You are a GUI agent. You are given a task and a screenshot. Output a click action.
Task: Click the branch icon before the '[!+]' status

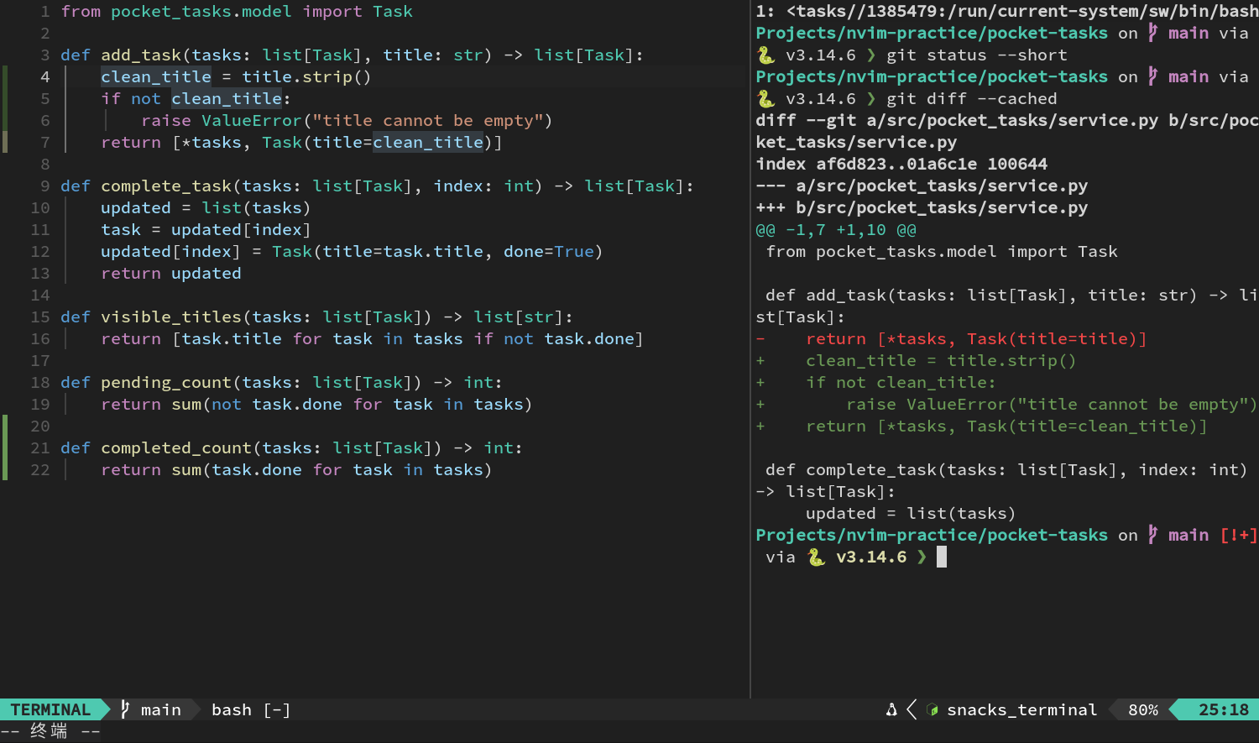pos(1153,536)
